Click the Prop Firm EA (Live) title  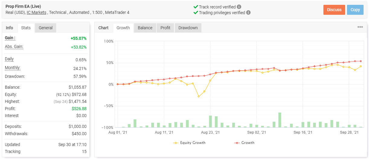point(23,6)
